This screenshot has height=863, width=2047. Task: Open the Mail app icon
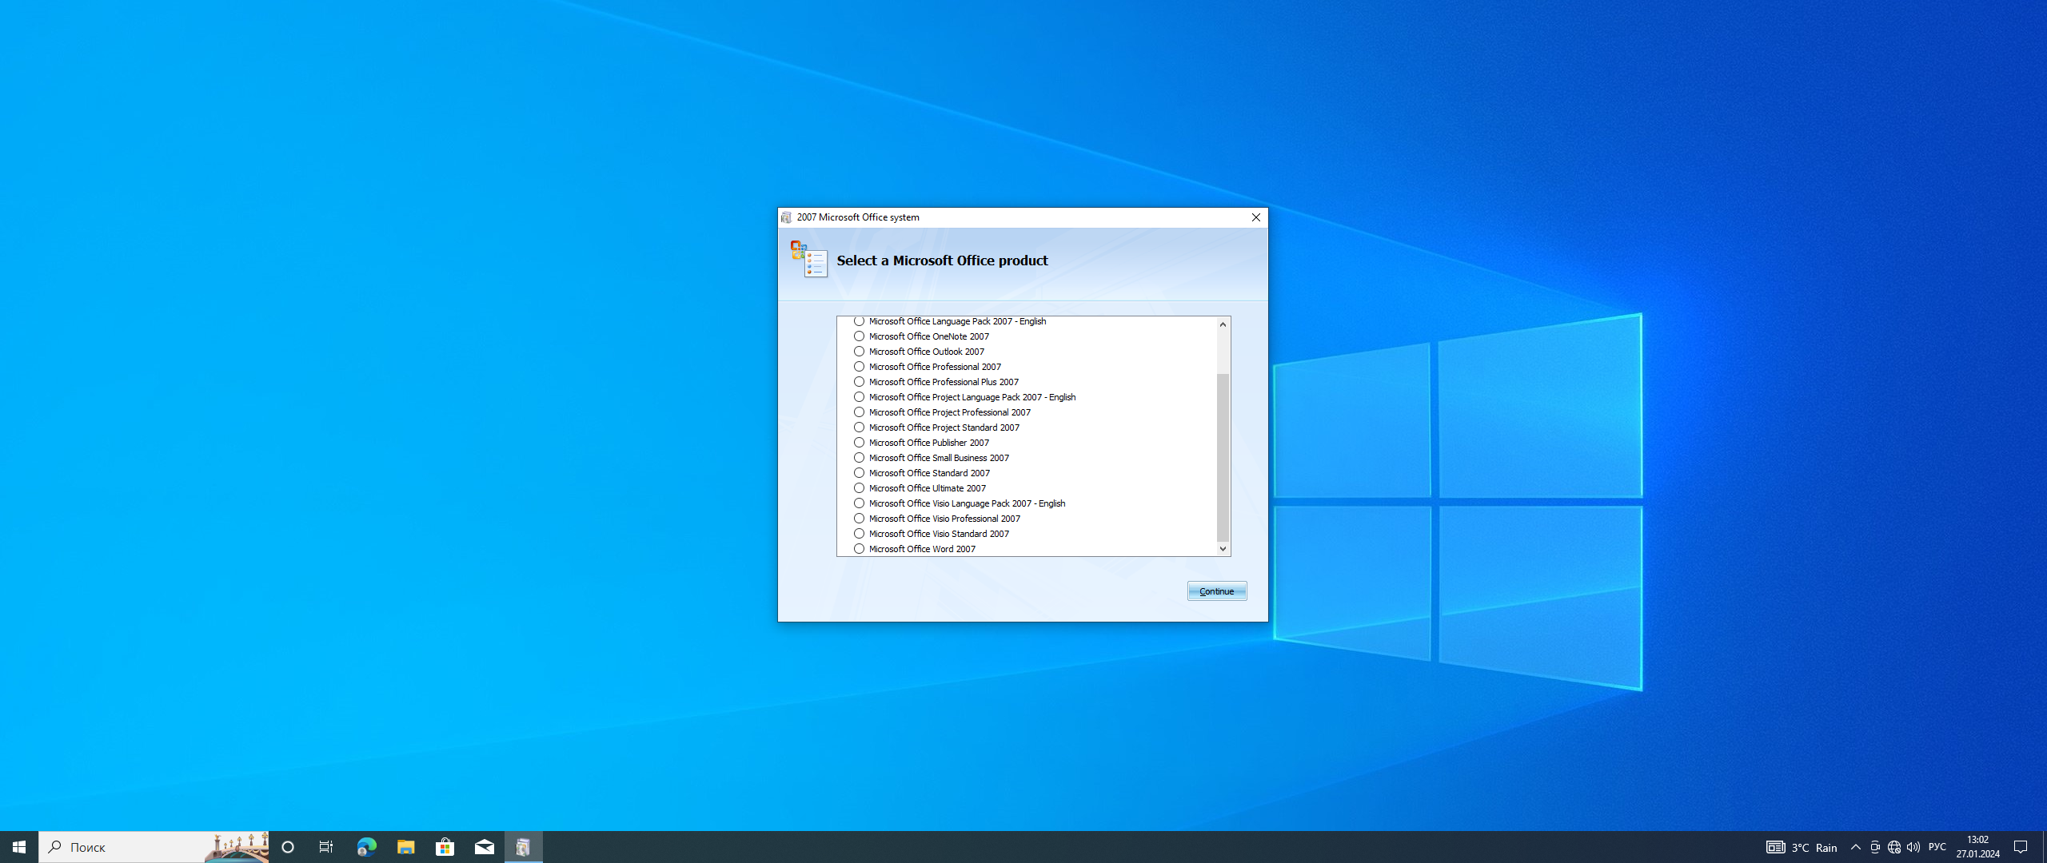tap(484, 847)
